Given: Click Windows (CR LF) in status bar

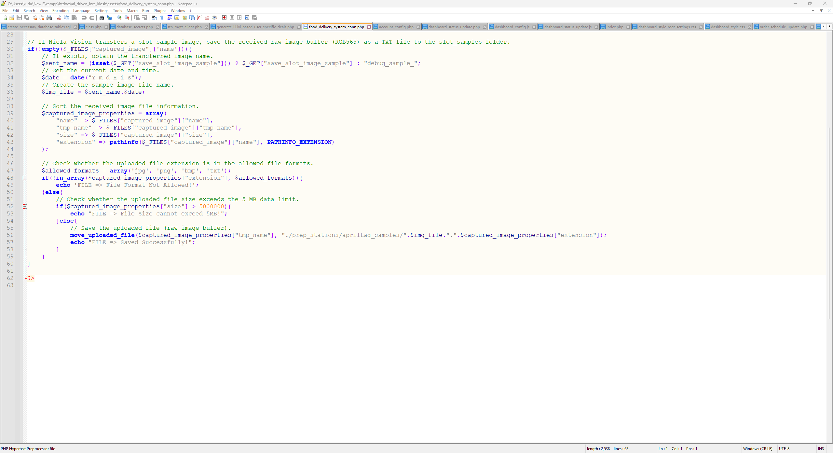Looking at the screenshot, I should point(758,449).
